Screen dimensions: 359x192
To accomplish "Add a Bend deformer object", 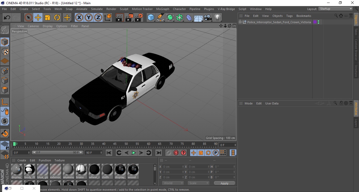I will click(189, 18).
